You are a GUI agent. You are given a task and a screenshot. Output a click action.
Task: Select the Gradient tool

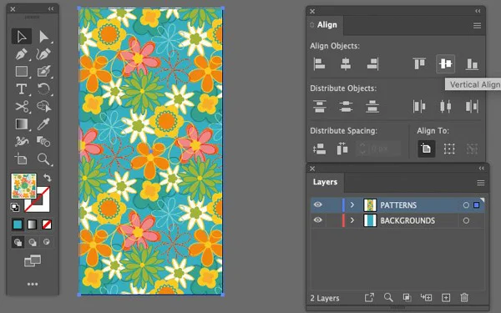click(22, 124)
